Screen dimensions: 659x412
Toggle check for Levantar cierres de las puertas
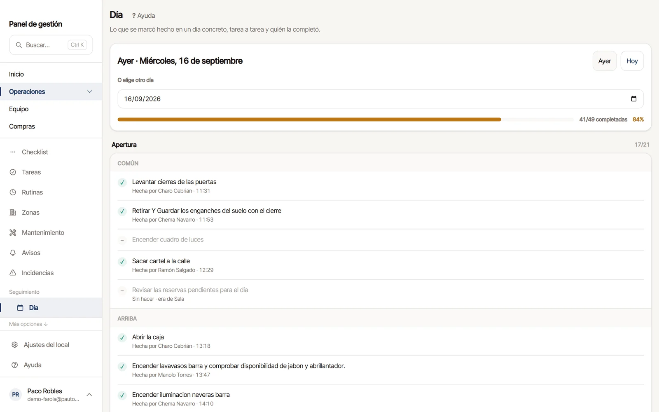122,183
